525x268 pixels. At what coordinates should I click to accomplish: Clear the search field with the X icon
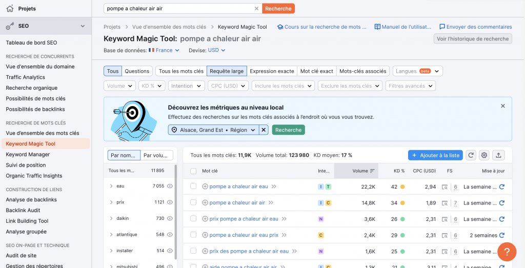[257, 9]
